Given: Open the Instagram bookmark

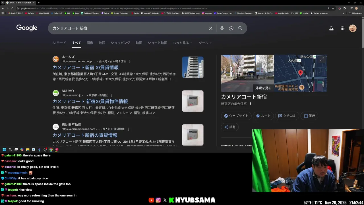Looking at the screenshot, I should [x=207, y=13].
